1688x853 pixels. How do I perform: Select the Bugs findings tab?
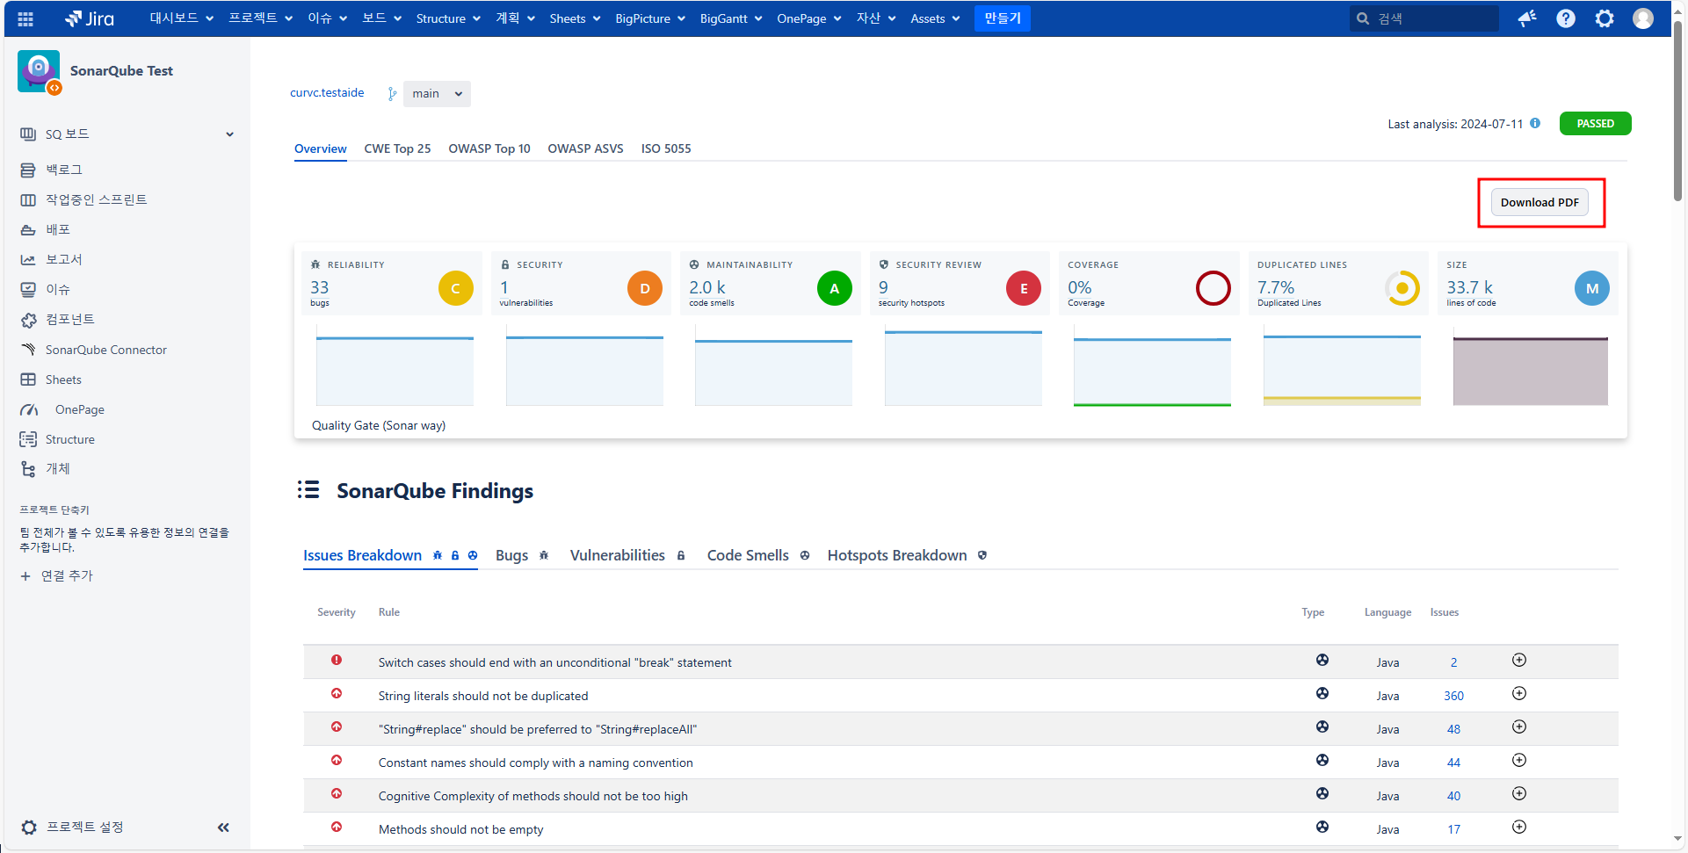(x=522, y=555)
